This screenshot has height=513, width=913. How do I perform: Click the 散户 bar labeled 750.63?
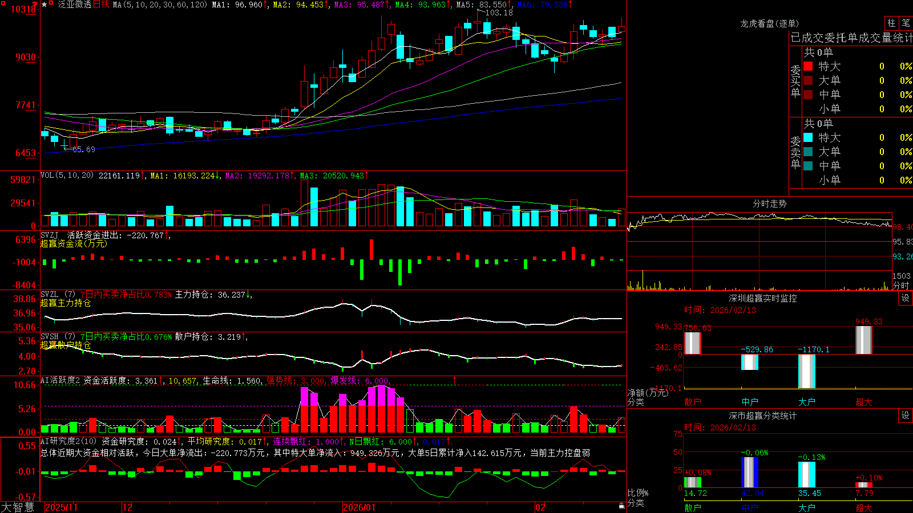pyautogui.click(x=693, y=343)
